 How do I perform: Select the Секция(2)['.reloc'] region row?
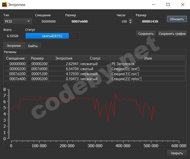[95, 79]
